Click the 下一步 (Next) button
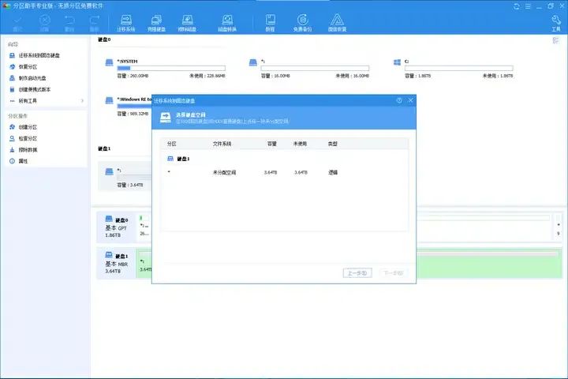This screenshot has height=379, width=568. 394,272
